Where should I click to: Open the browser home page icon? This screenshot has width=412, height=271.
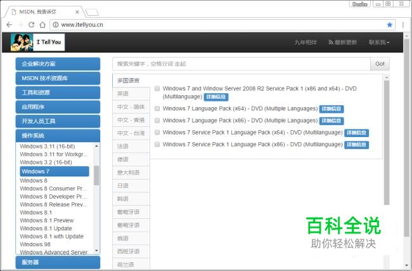click(42, 25)
